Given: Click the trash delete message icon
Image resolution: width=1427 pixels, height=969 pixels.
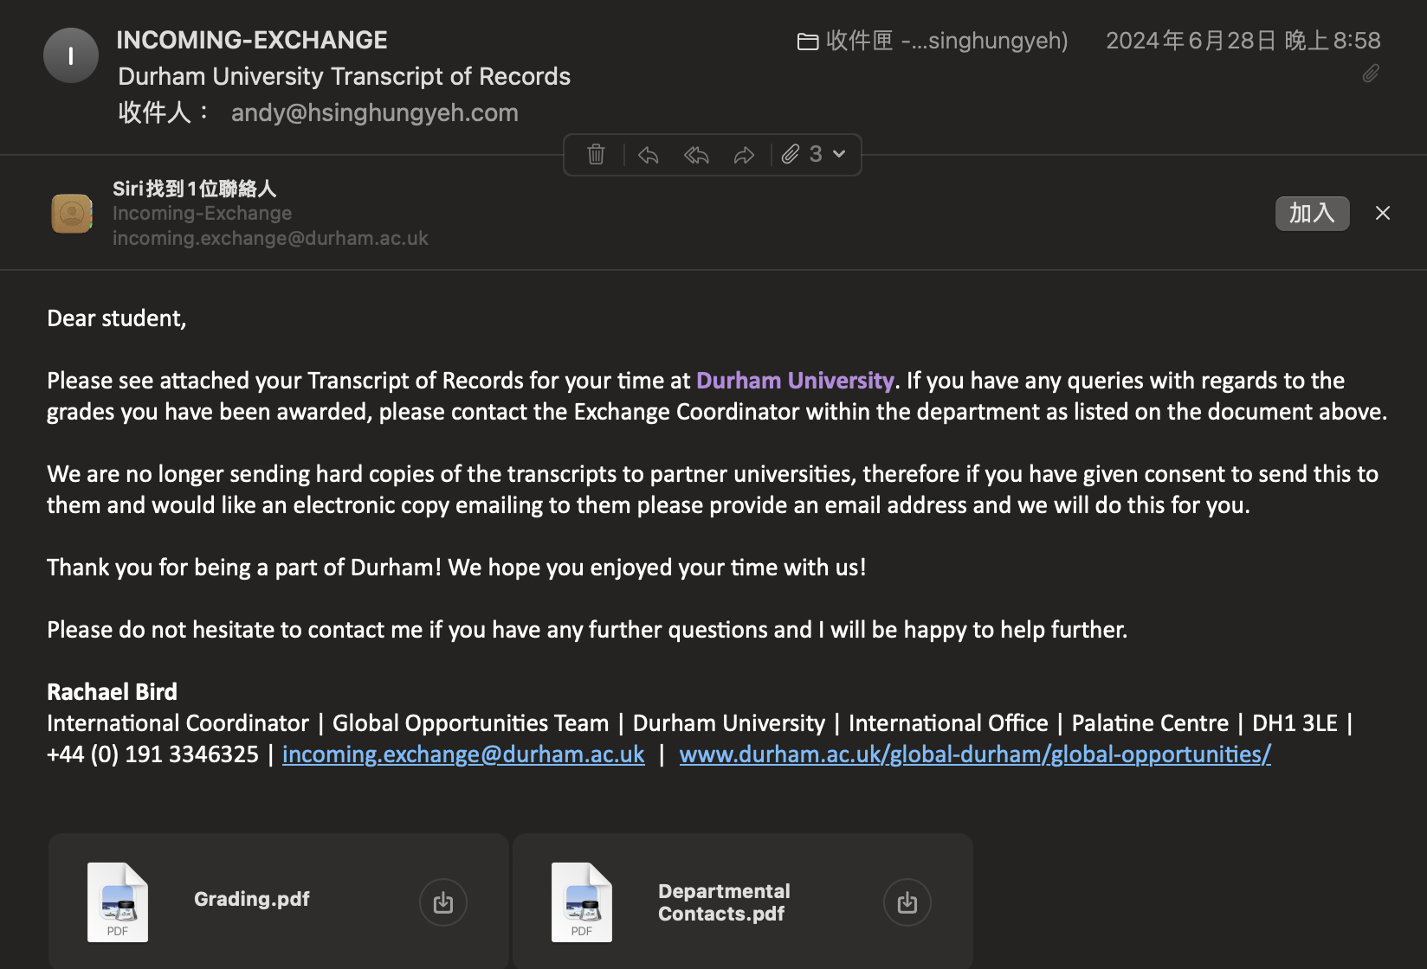Looking at the screenshot, I should coord(596,155).
